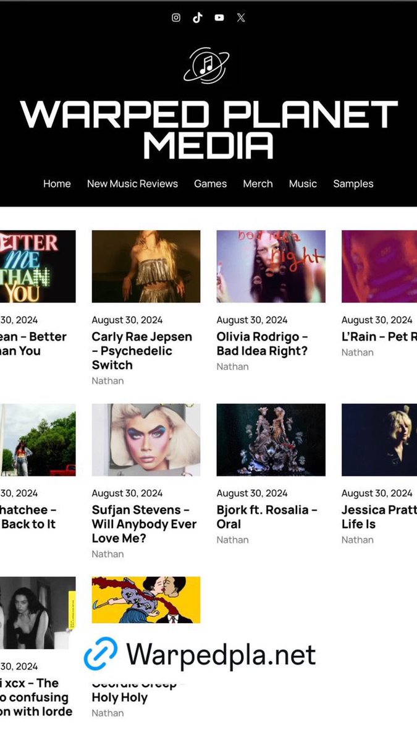Screen dimensions: 417x742
Task: Open the X (Twitter) social icon
Action: pyautogui.click(x=241, y=18)
